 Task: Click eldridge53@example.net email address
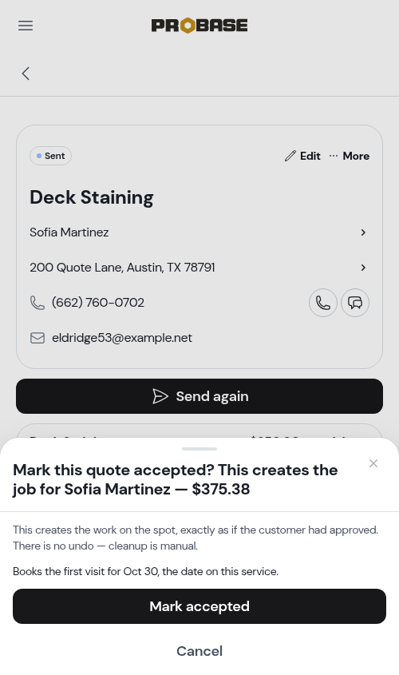click(121, 338)
